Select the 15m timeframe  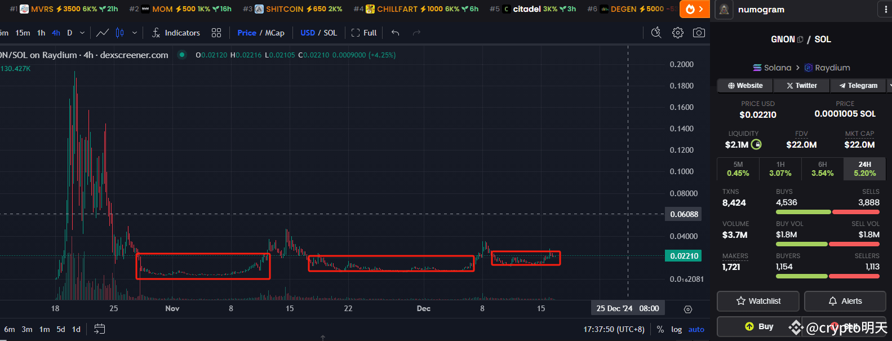tap(23, 33)
